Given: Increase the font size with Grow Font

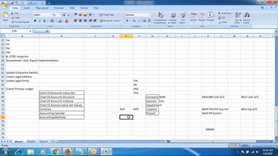Looking at the screenshot, I should 64,15.
